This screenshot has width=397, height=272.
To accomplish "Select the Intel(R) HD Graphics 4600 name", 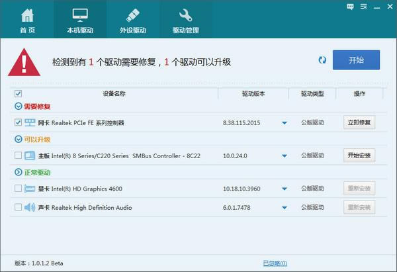I will pyautogui.click(x=80, y=189).
